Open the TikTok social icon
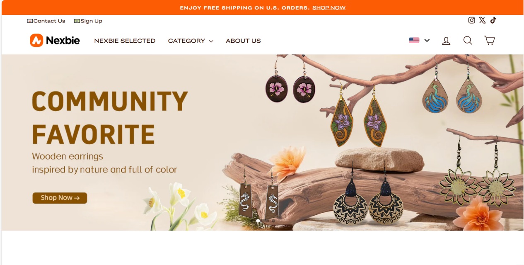524x265 pixels. [x=493, y=20]
